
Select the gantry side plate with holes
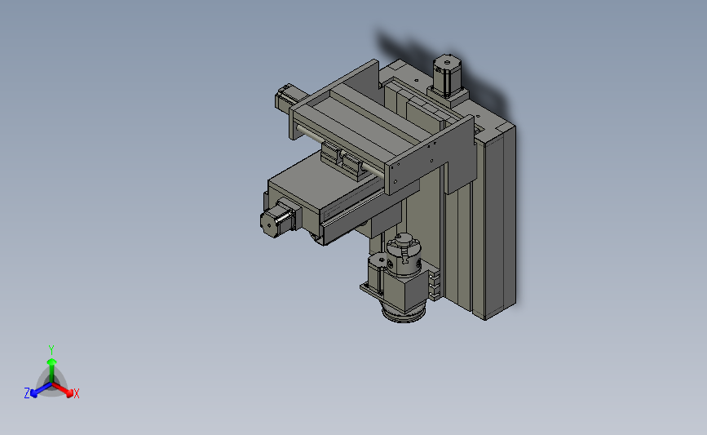tap(430, 155)
